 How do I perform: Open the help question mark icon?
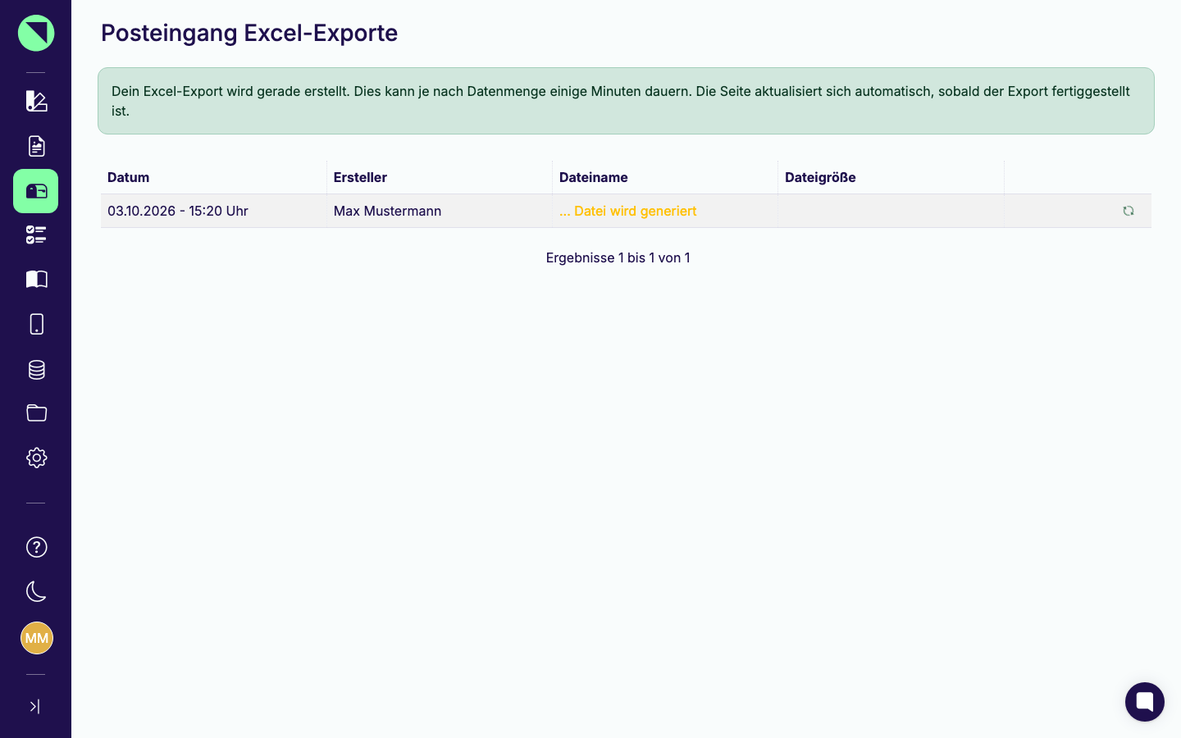tap(36, 547)
